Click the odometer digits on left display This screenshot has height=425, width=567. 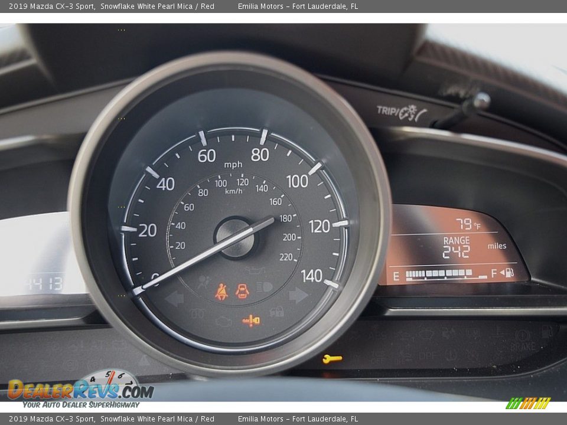[x=44, y=284]
